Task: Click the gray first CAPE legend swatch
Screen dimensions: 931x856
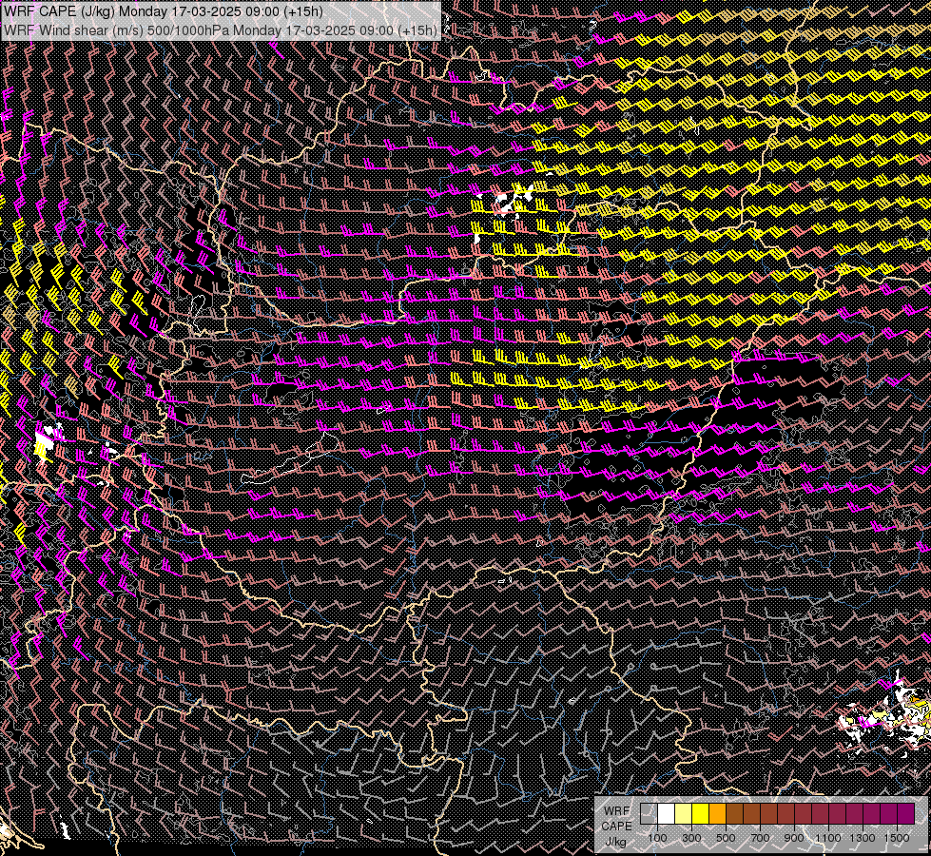Action: click(649, 814)
